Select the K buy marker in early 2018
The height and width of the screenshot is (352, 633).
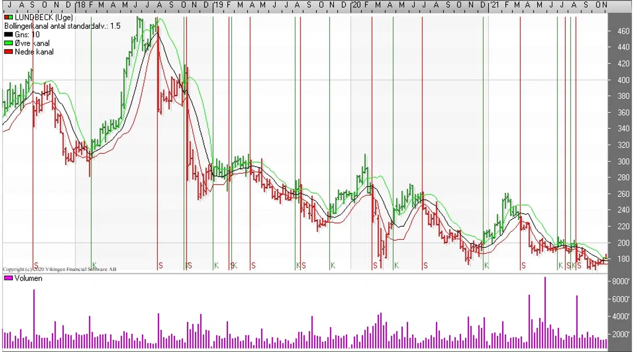click(94, 265)
